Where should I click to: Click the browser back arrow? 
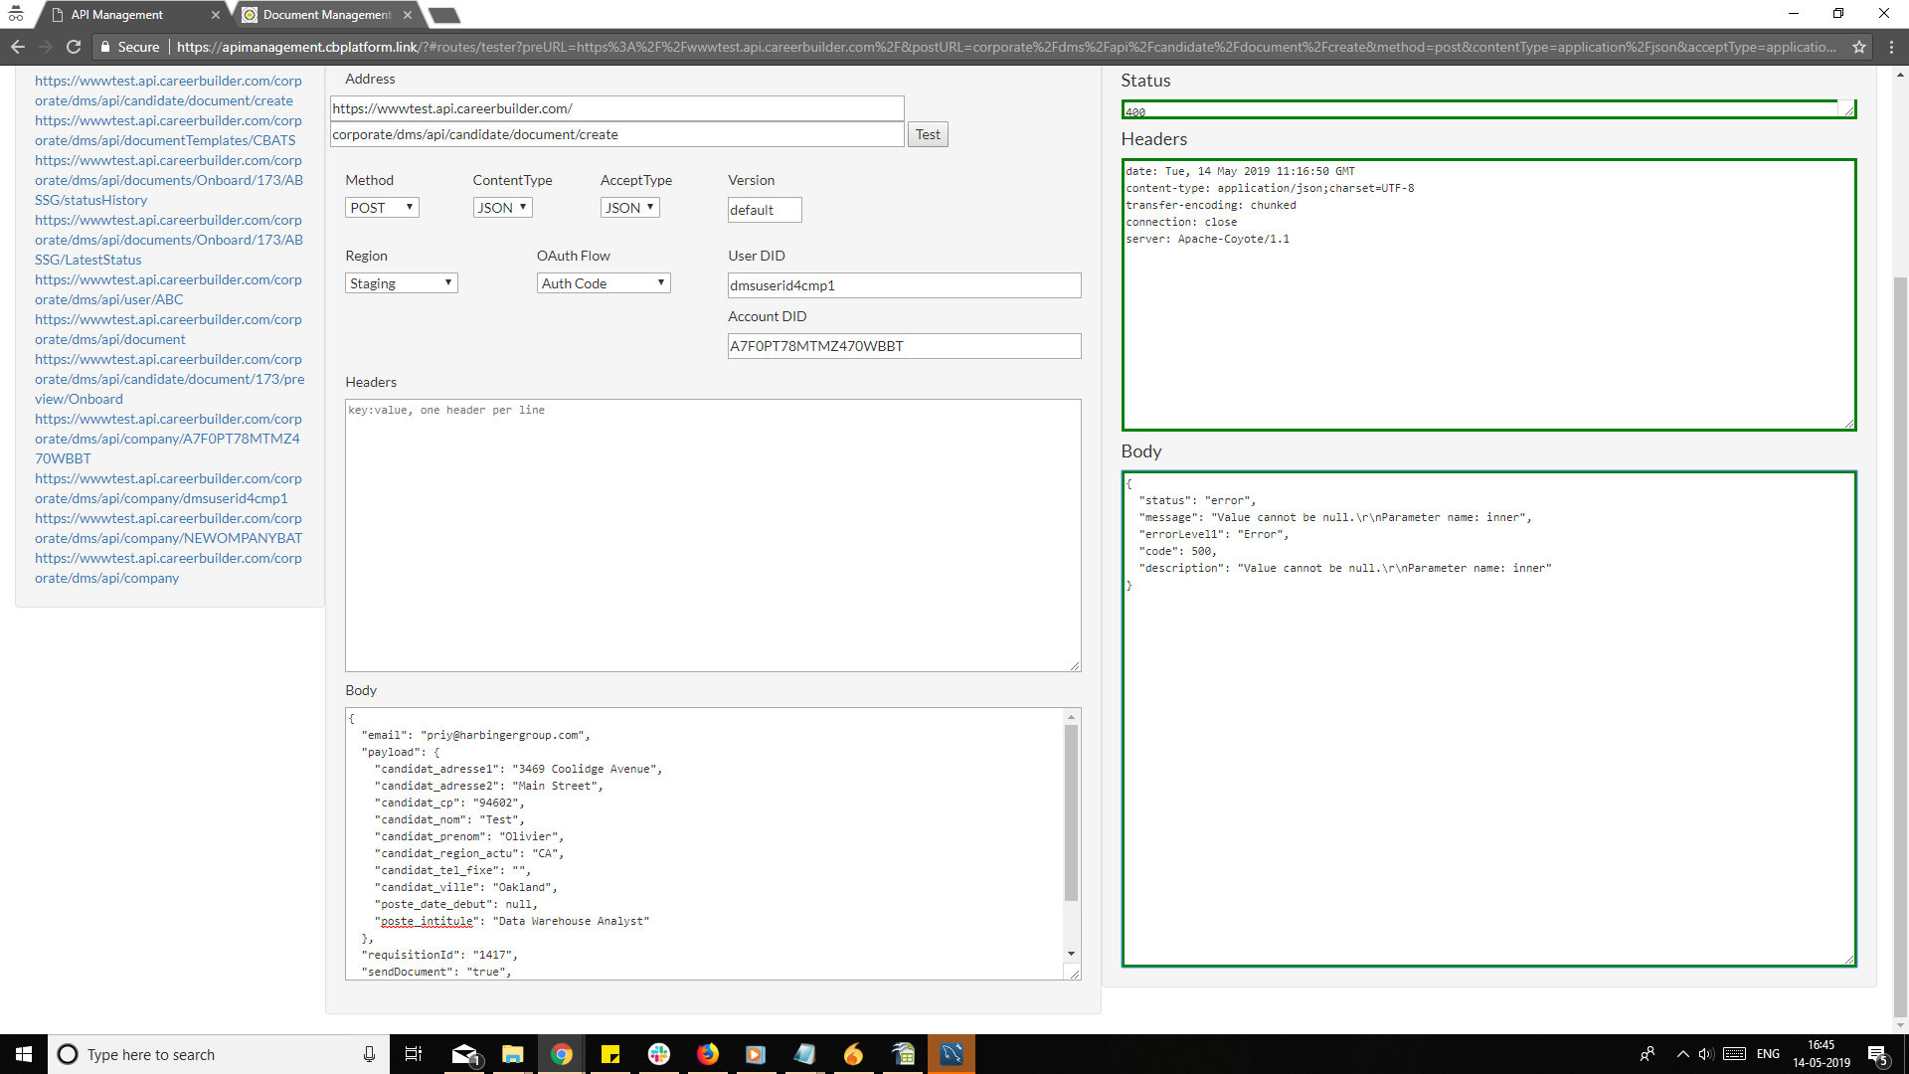click(x=18, y=47)
